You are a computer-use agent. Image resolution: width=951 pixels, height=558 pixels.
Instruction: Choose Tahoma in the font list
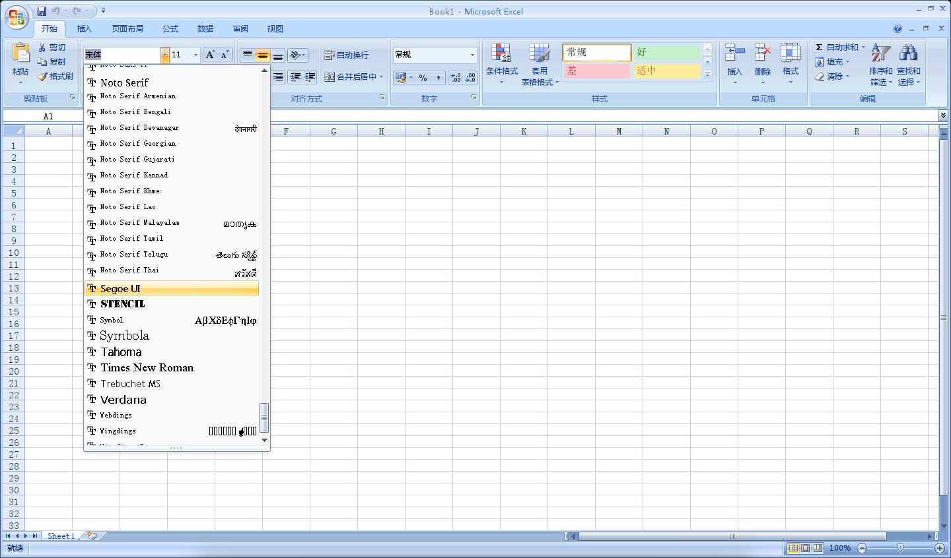tap(172, 352)
